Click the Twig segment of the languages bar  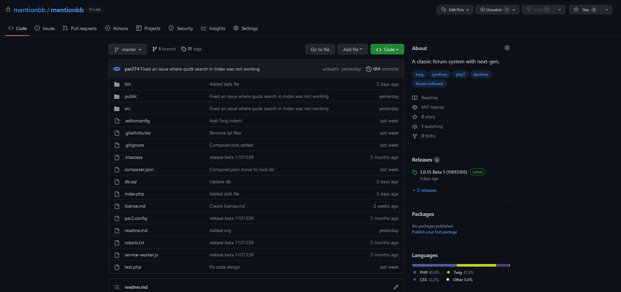476,265
